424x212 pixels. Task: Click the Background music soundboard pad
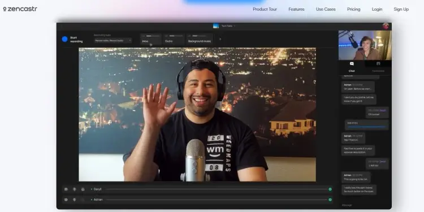tap(200, 39)
